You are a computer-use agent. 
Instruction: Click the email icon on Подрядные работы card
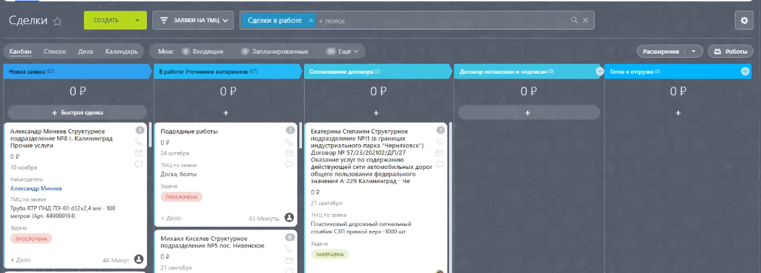tap(289, 153)
